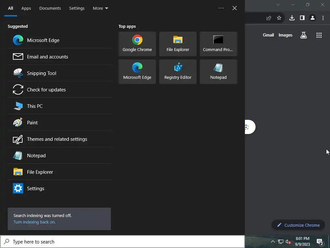The height and width of the screenshot is (248, 330).
Task: Click the muted volume tray icon
Action: (288, 242)
